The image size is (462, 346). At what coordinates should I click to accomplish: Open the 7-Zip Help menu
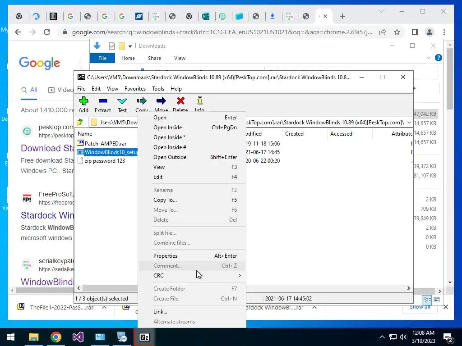(176, 89)
